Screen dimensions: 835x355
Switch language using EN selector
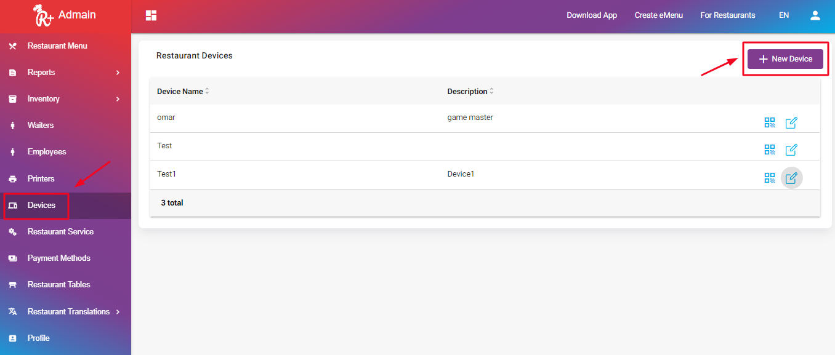(783, 15)
